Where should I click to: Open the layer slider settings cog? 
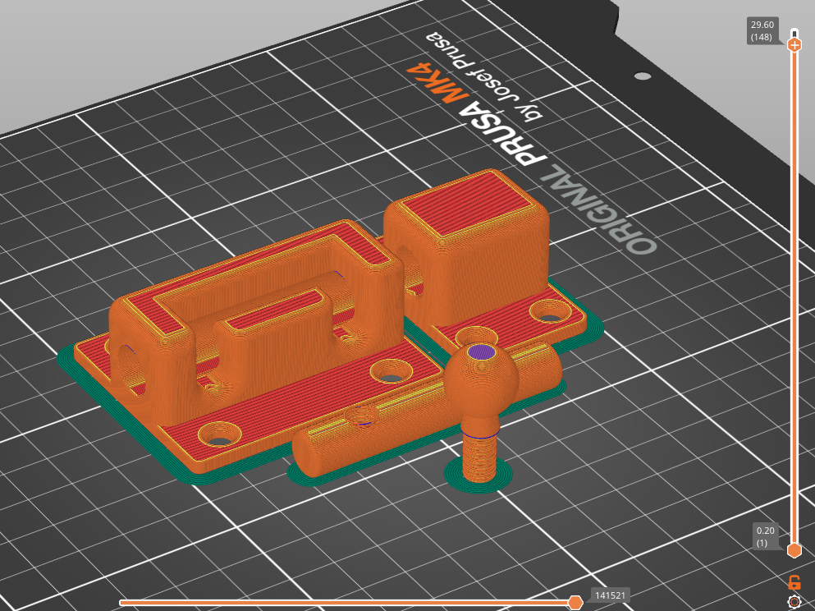[794, 602]
